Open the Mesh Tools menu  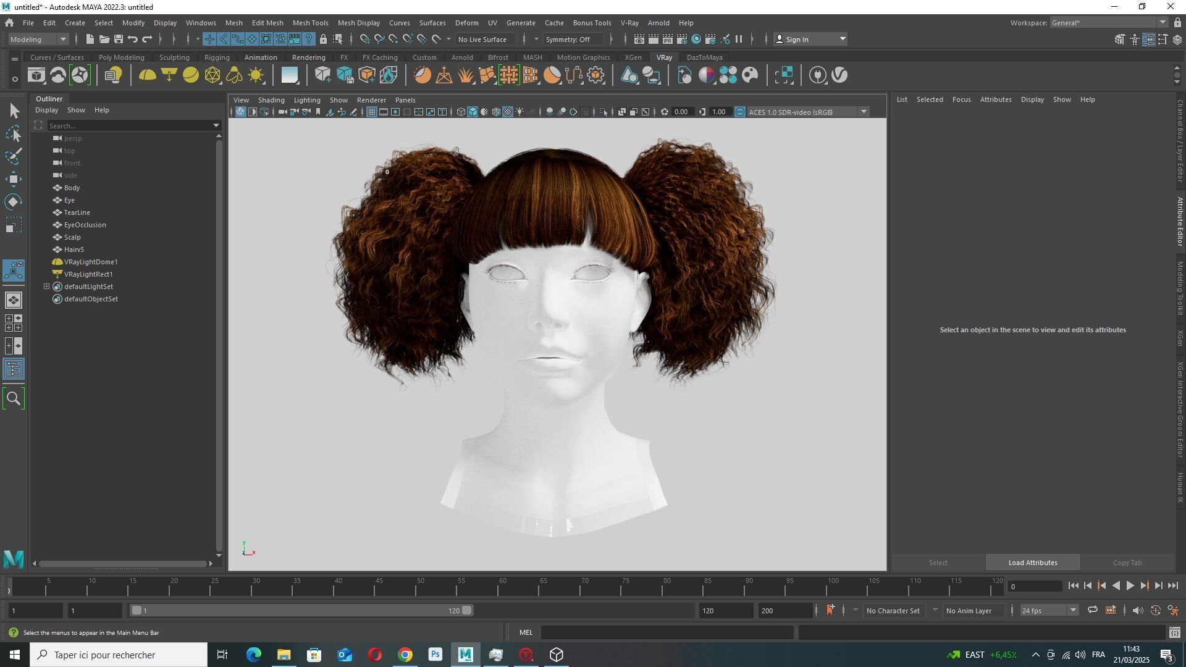point(310,23)
